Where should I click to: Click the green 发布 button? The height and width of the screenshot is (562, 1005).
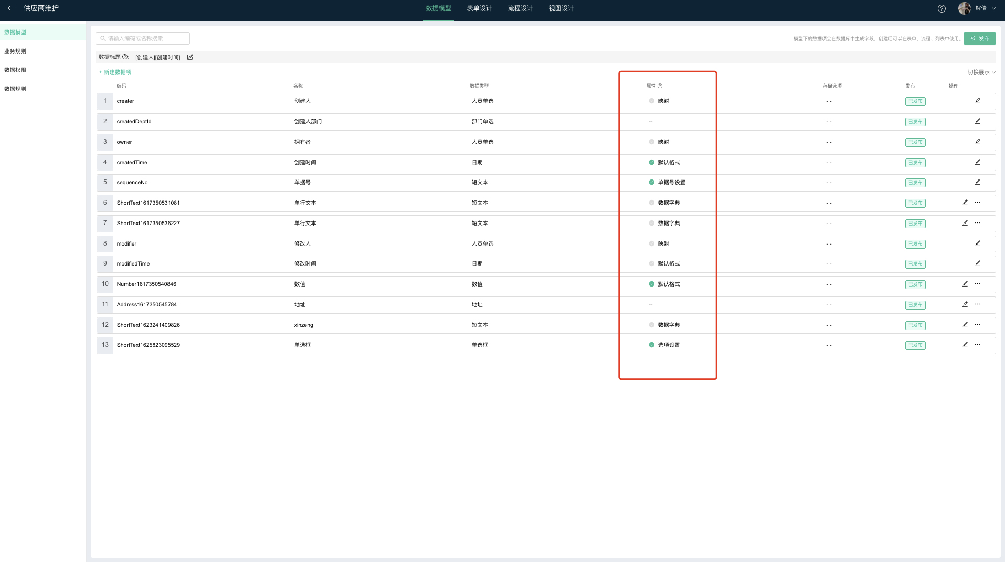979,38
